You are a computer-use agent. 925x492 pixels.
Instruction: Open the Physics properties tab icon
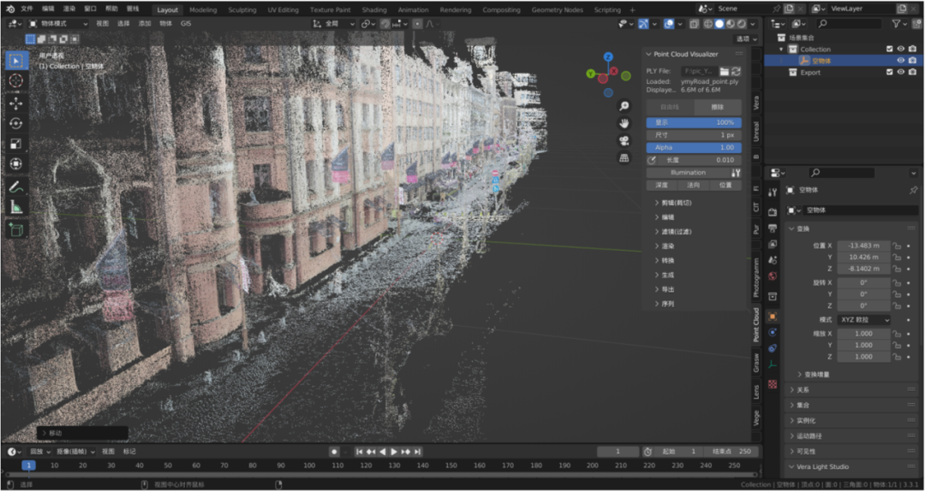click(x=773, y=332)
